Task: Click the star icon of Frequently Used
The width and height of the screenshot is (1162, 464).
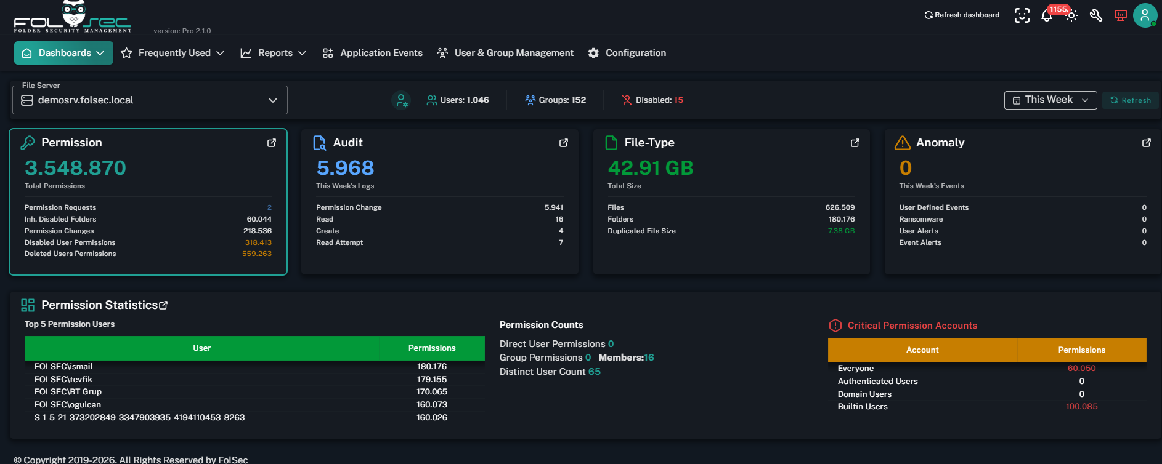Action: click(x=126, y=53)
